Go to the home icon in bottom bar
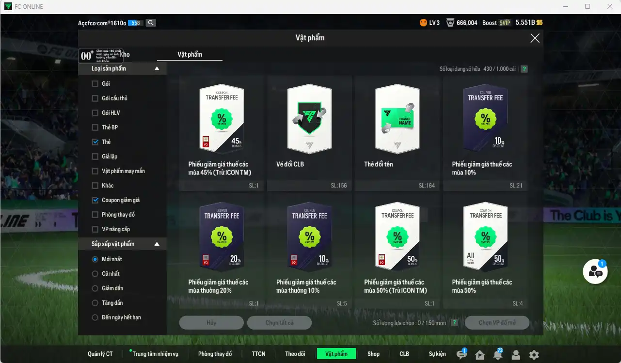The image size is (621, 363). [480, 355]
